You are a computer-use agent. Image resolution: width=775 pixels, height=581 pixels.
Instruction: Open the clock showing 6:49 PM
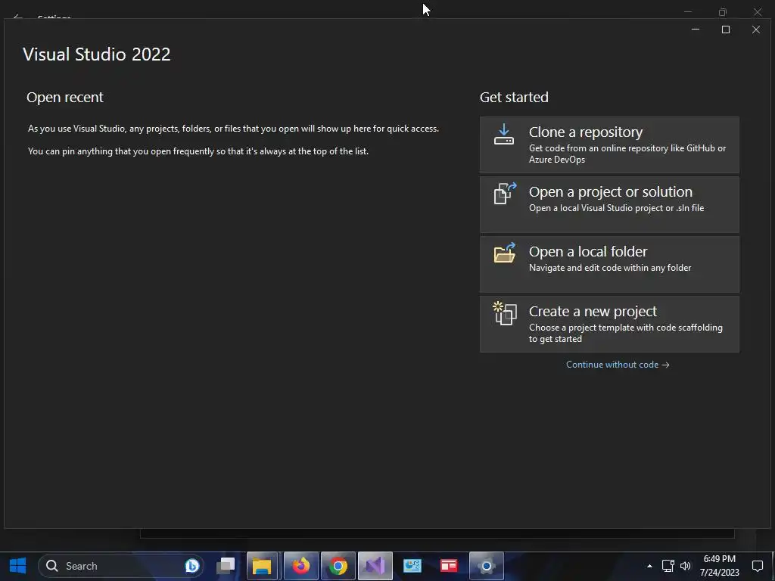click(720, 566)
